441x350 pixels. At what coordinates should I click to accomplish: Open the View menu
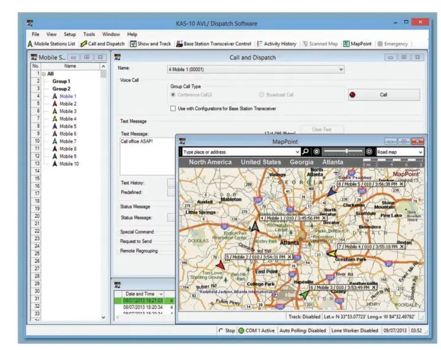pos(51,34)
